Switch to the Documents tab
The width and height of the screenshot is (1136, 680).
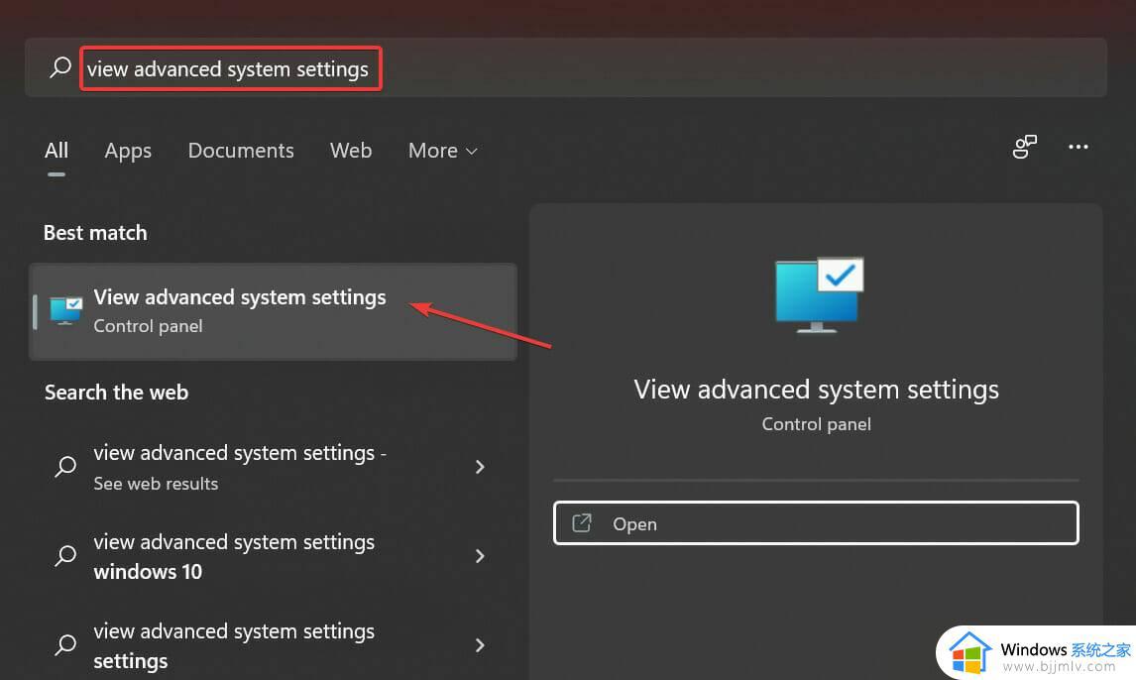(x=241, y=150)
